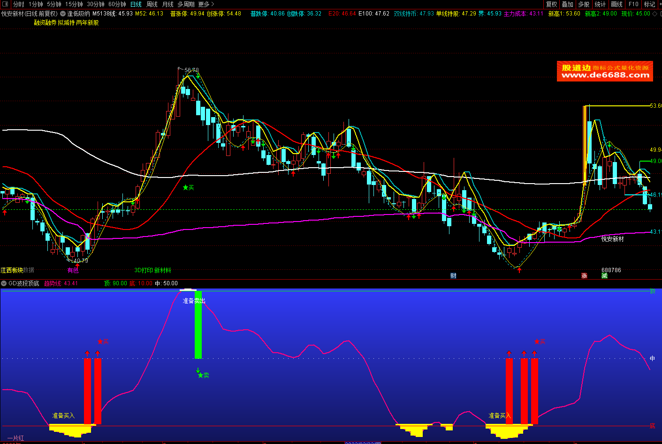Viewport: 662px width, 444px height.
Task: Click the green 减 marker icon
Action: coord(604,276)
